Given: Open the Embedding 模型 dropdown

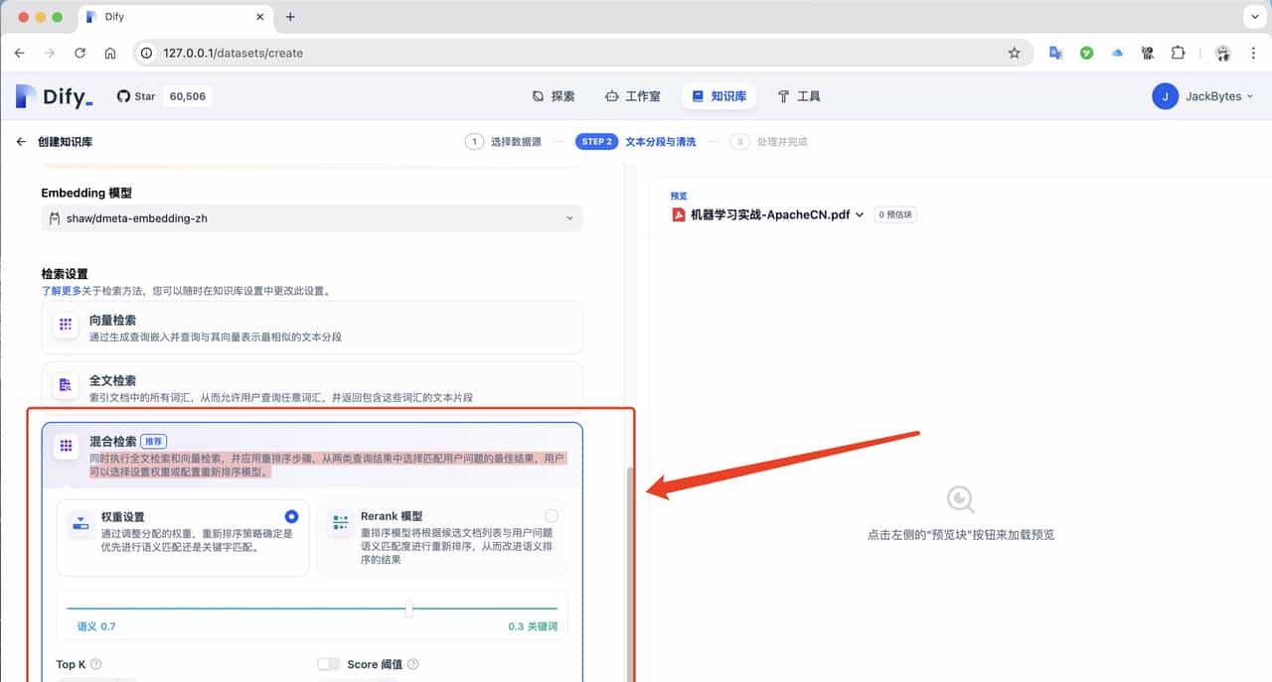Looking at the screenshot, I should point(312,217).
